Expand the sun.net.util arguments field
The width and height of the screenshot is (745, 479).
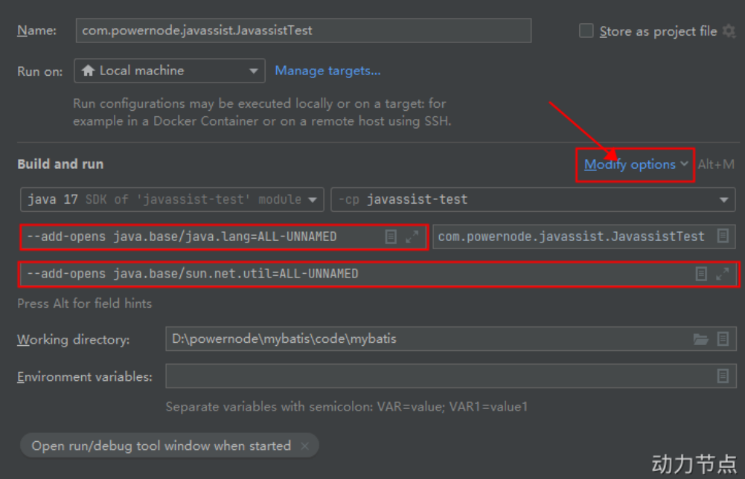(x=722, y=274)
